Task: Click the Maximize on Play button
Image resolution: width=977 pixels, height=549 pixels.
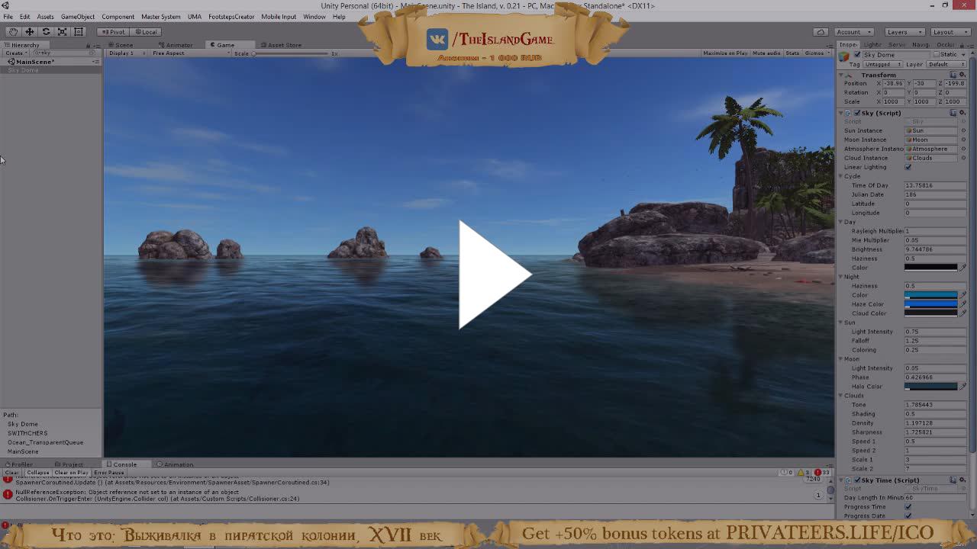Action: [724, 53]
